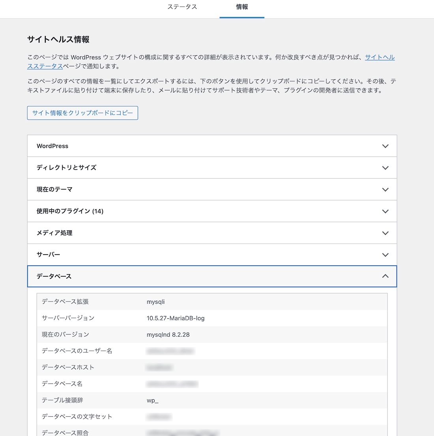Click the chevron icon on the WordPress section

385,146
